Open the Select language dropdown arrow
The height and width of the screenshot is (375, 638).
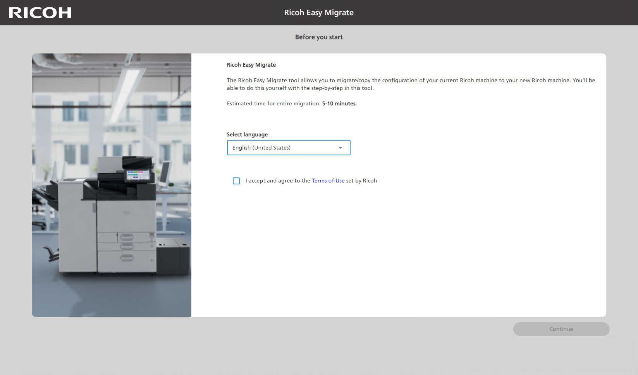tap(340, 148)
